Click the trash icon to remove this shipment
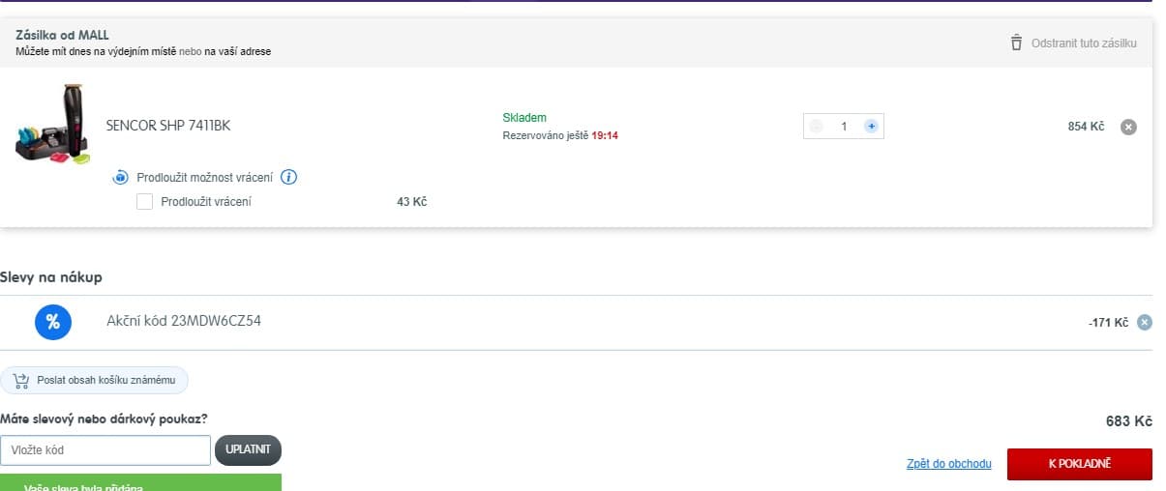The image size is (1166, 491). click(1016, 43)
